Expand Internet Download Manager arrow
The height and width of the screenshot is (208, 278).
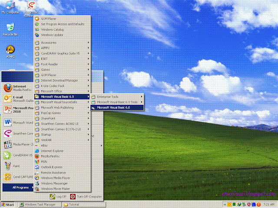click(x=88, y=80)
